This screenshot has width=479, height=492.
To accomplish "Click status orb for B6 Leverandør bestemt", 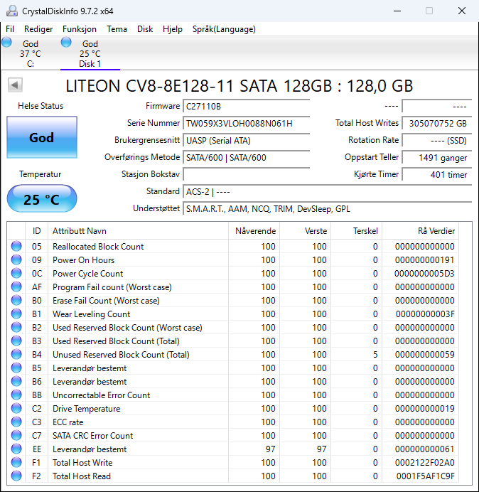I will 16,381.
